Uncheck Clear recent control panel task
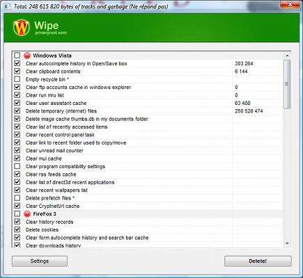 17,134
